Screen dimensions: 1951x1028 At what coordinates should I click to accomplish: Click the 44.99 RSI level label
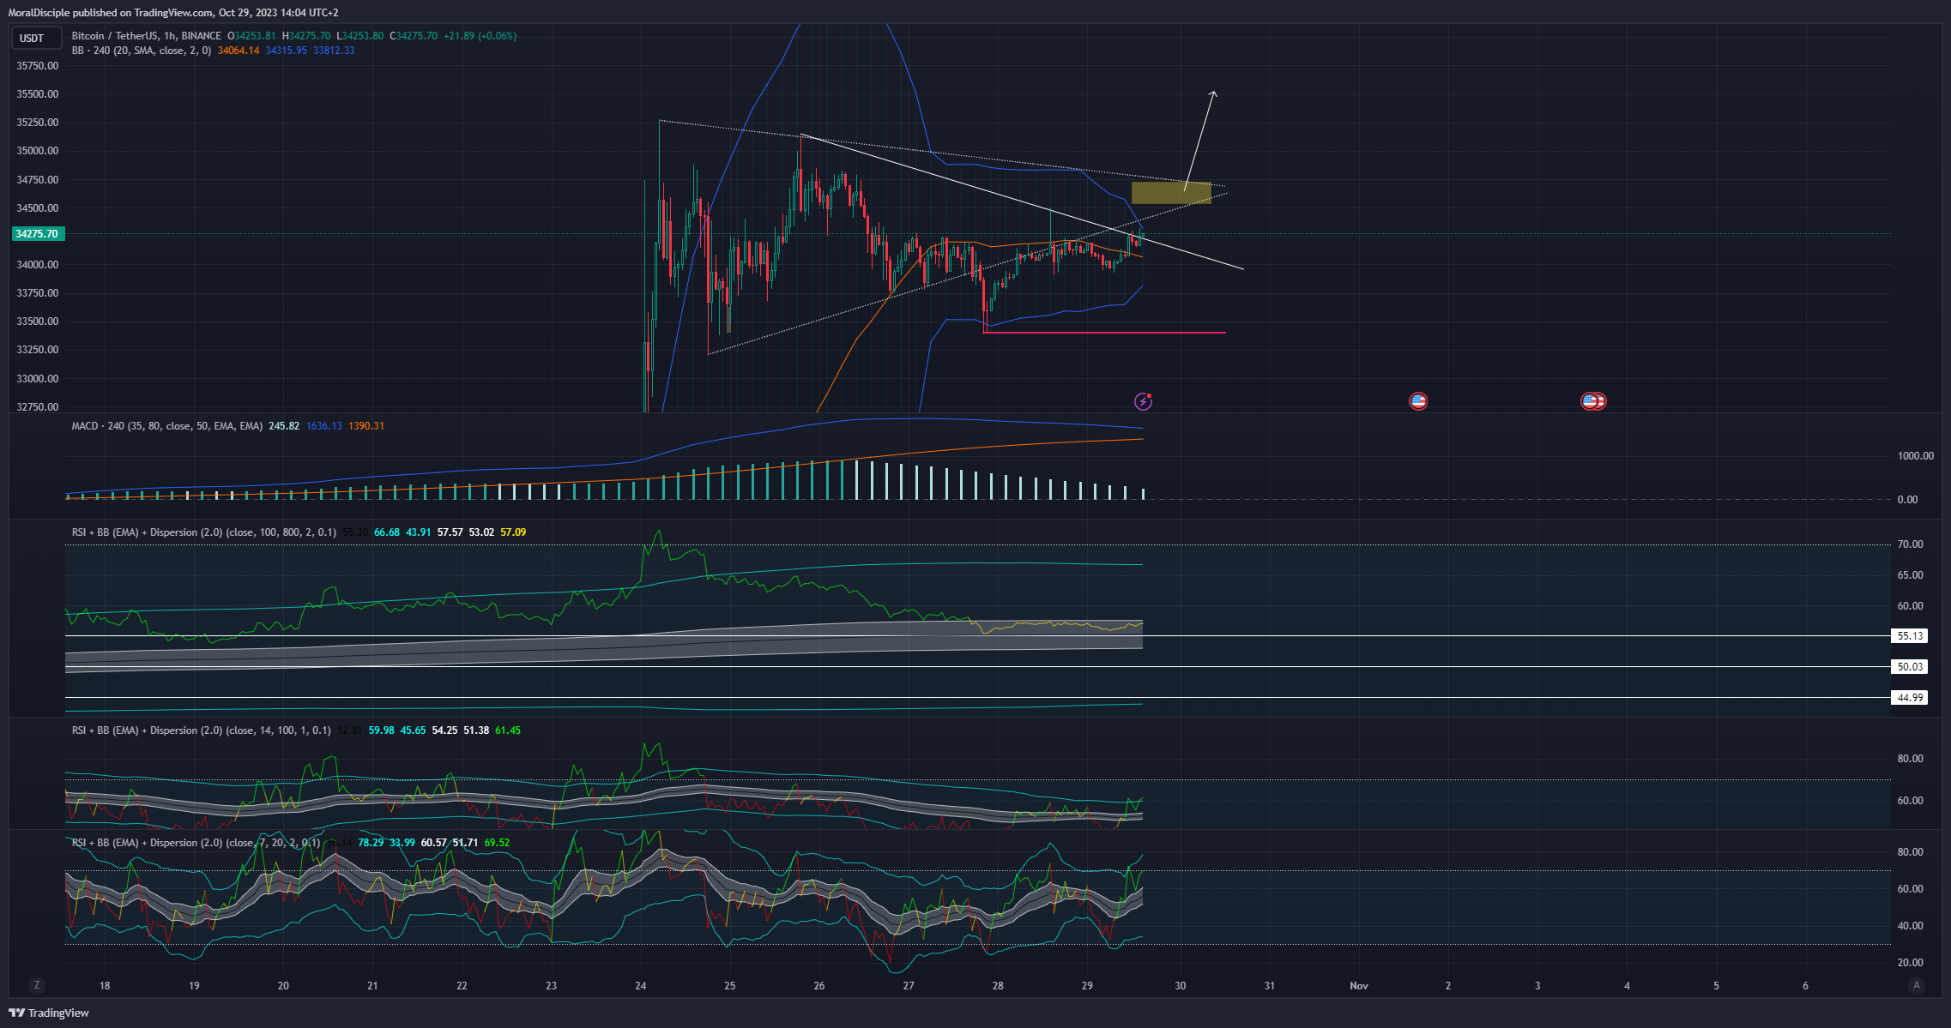point(1910,698)
